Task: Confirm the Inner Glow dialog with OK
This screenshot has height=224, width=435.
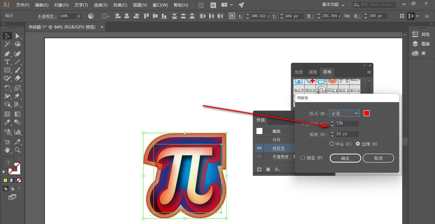Action: pyautogui.click(x=345, y=158)
